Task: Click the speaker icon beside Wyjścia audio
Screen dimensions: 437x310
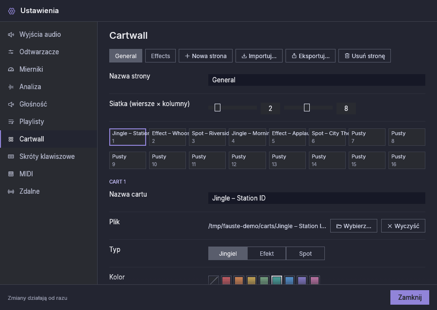Action: pos(11,34)
